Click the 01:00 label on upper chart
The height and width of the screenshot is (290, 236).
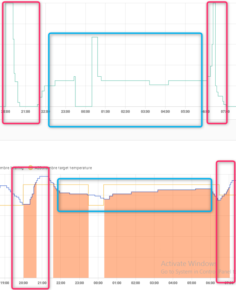(105, 111)
